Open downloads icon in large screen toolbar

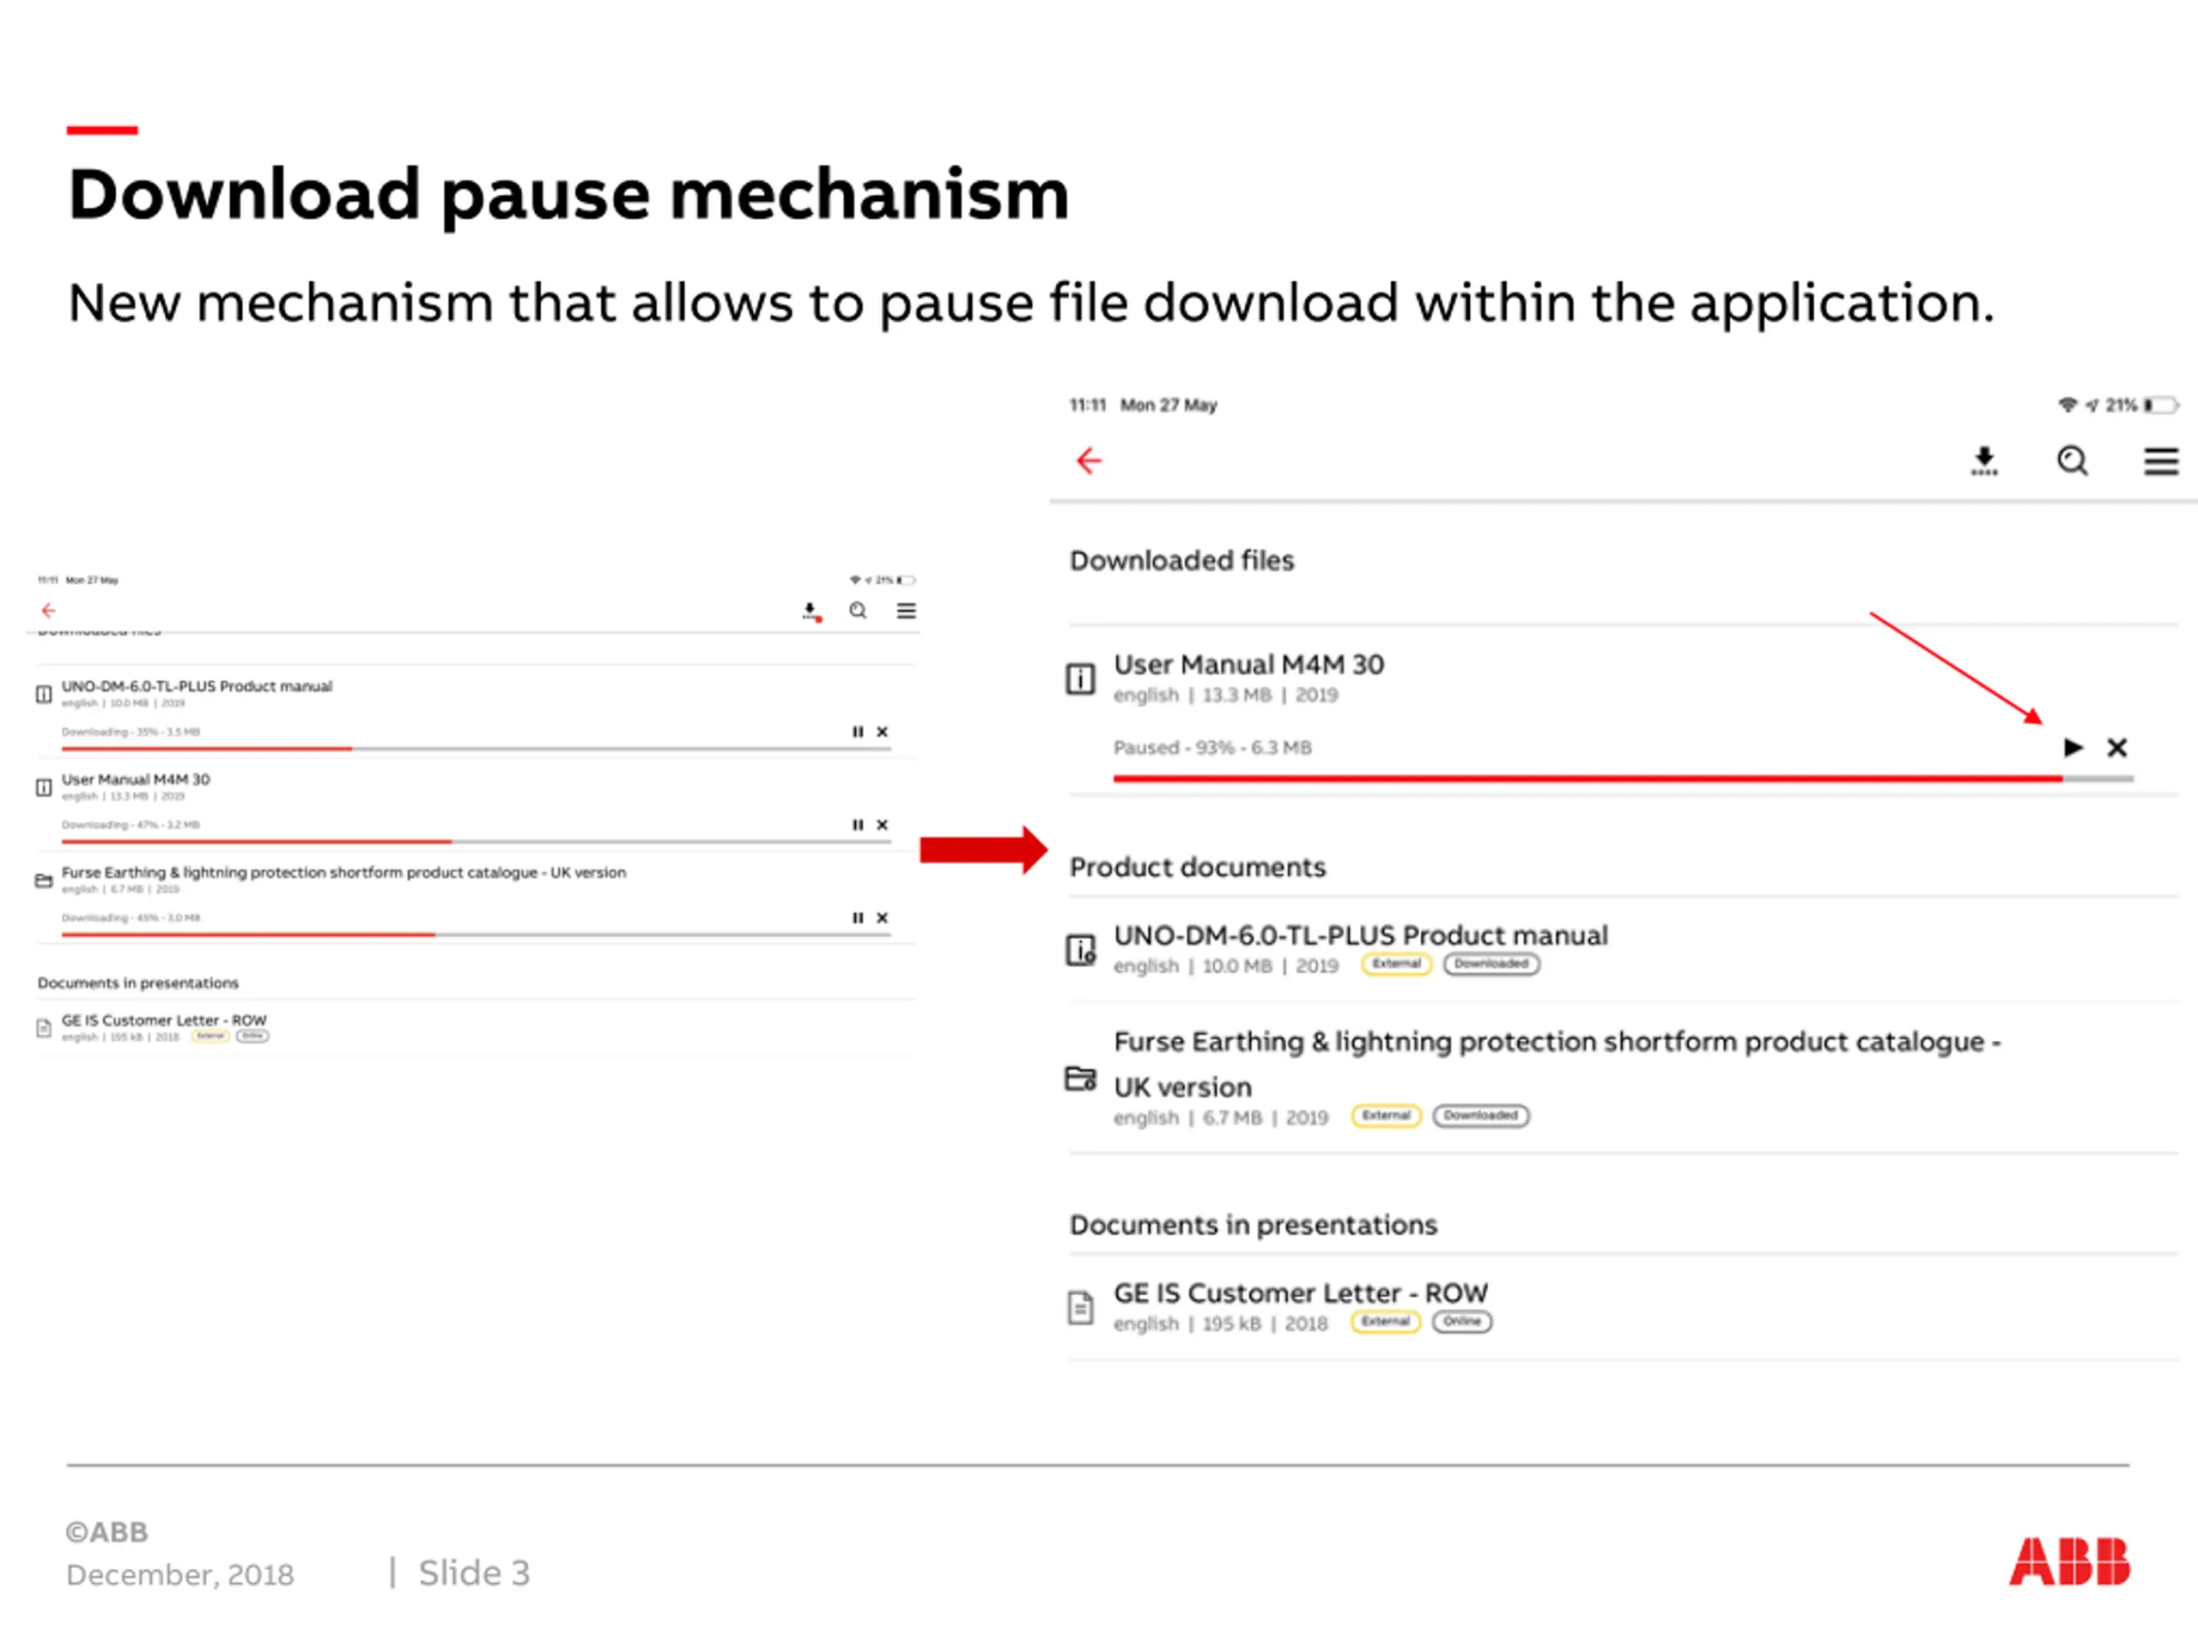[1984, 461]
